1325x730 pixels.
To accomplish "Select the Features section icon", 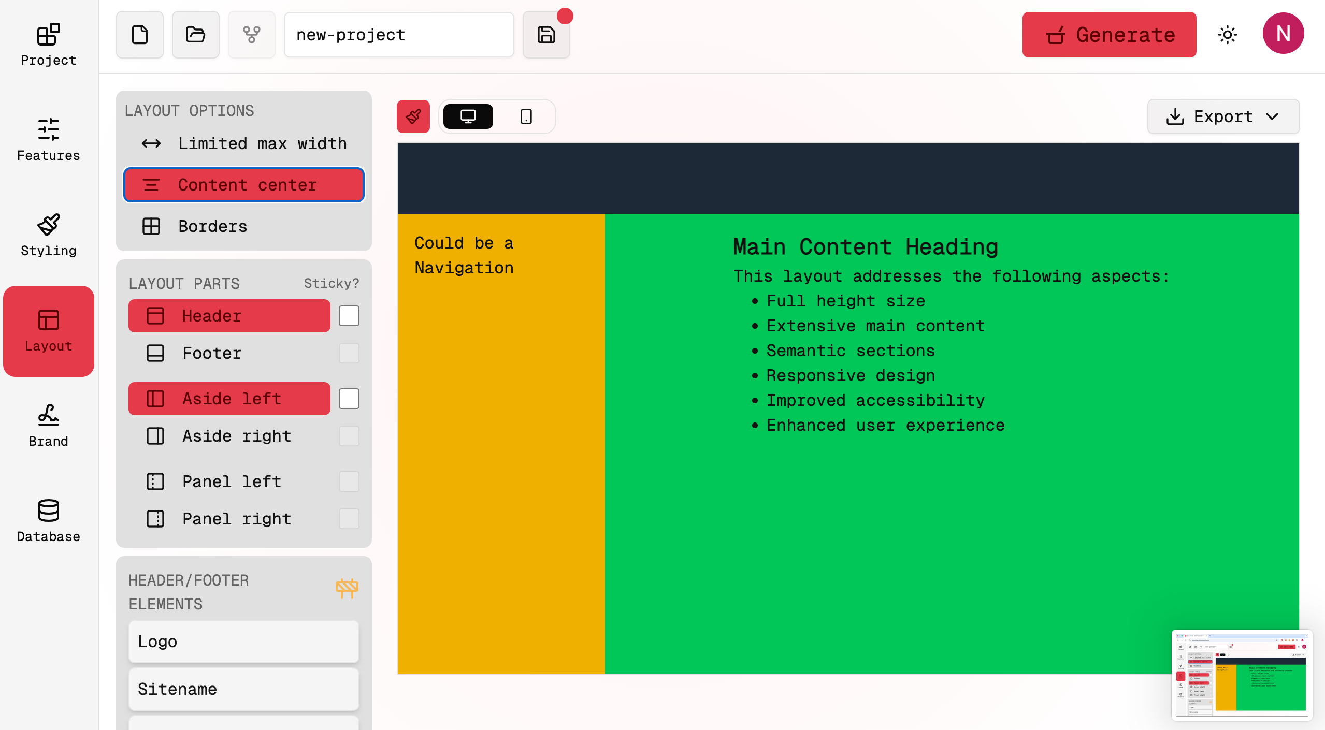I will point(48,139).
